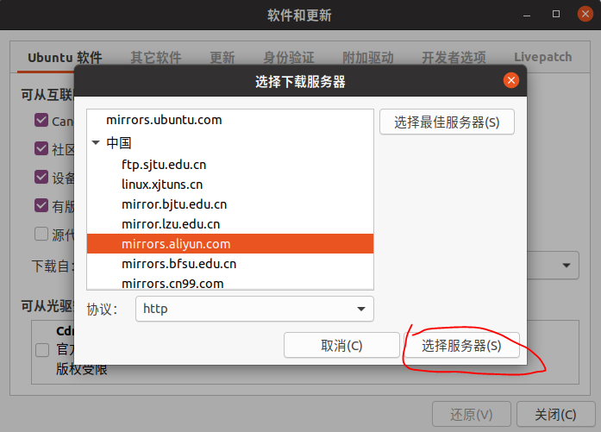Image resolution: width=601 pixels, height=432 pixels.
Task: Open the 下载自 dropdown arrow
Action: pos(567,266)
